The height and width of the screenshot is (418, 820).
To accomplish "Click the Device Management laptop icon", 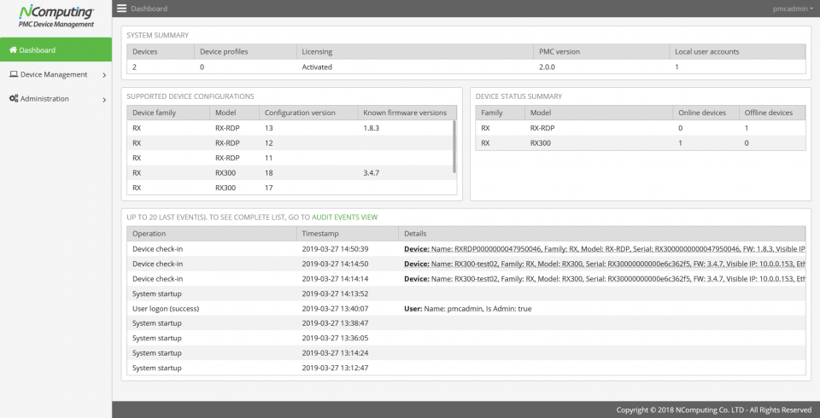I will (14, 75).
